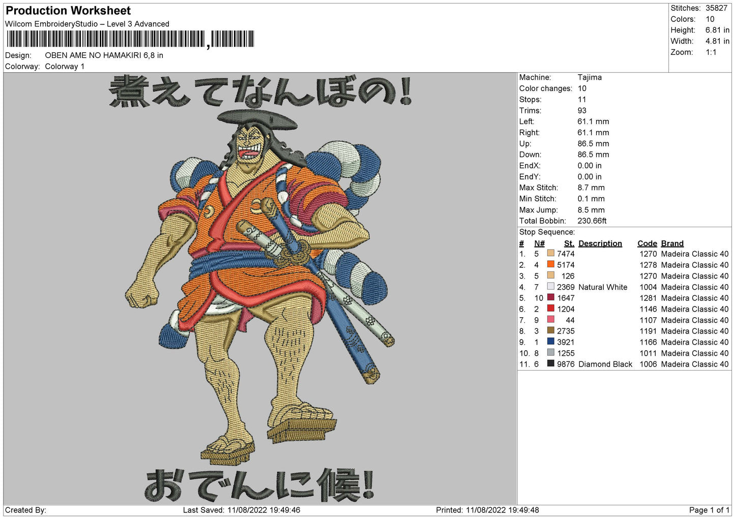
Task: Select design name 'OBEN AME NO HAMAKIRI 6,8 in'
Action: 104,55
